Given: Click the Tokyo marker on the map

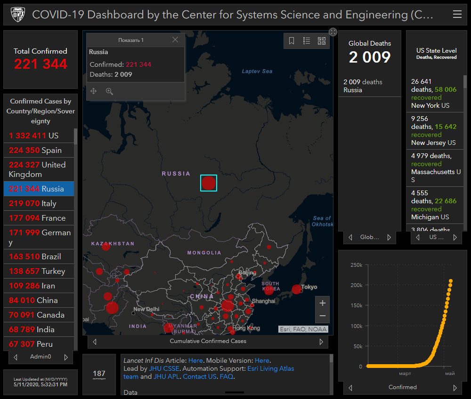Looking at the screenshot, I should (x=297, y=289).
